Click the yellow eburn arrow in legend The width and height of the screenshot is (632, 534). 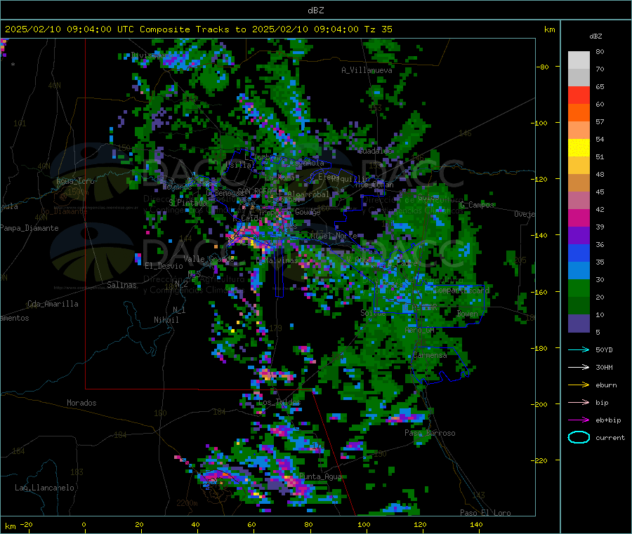[579, 385]
